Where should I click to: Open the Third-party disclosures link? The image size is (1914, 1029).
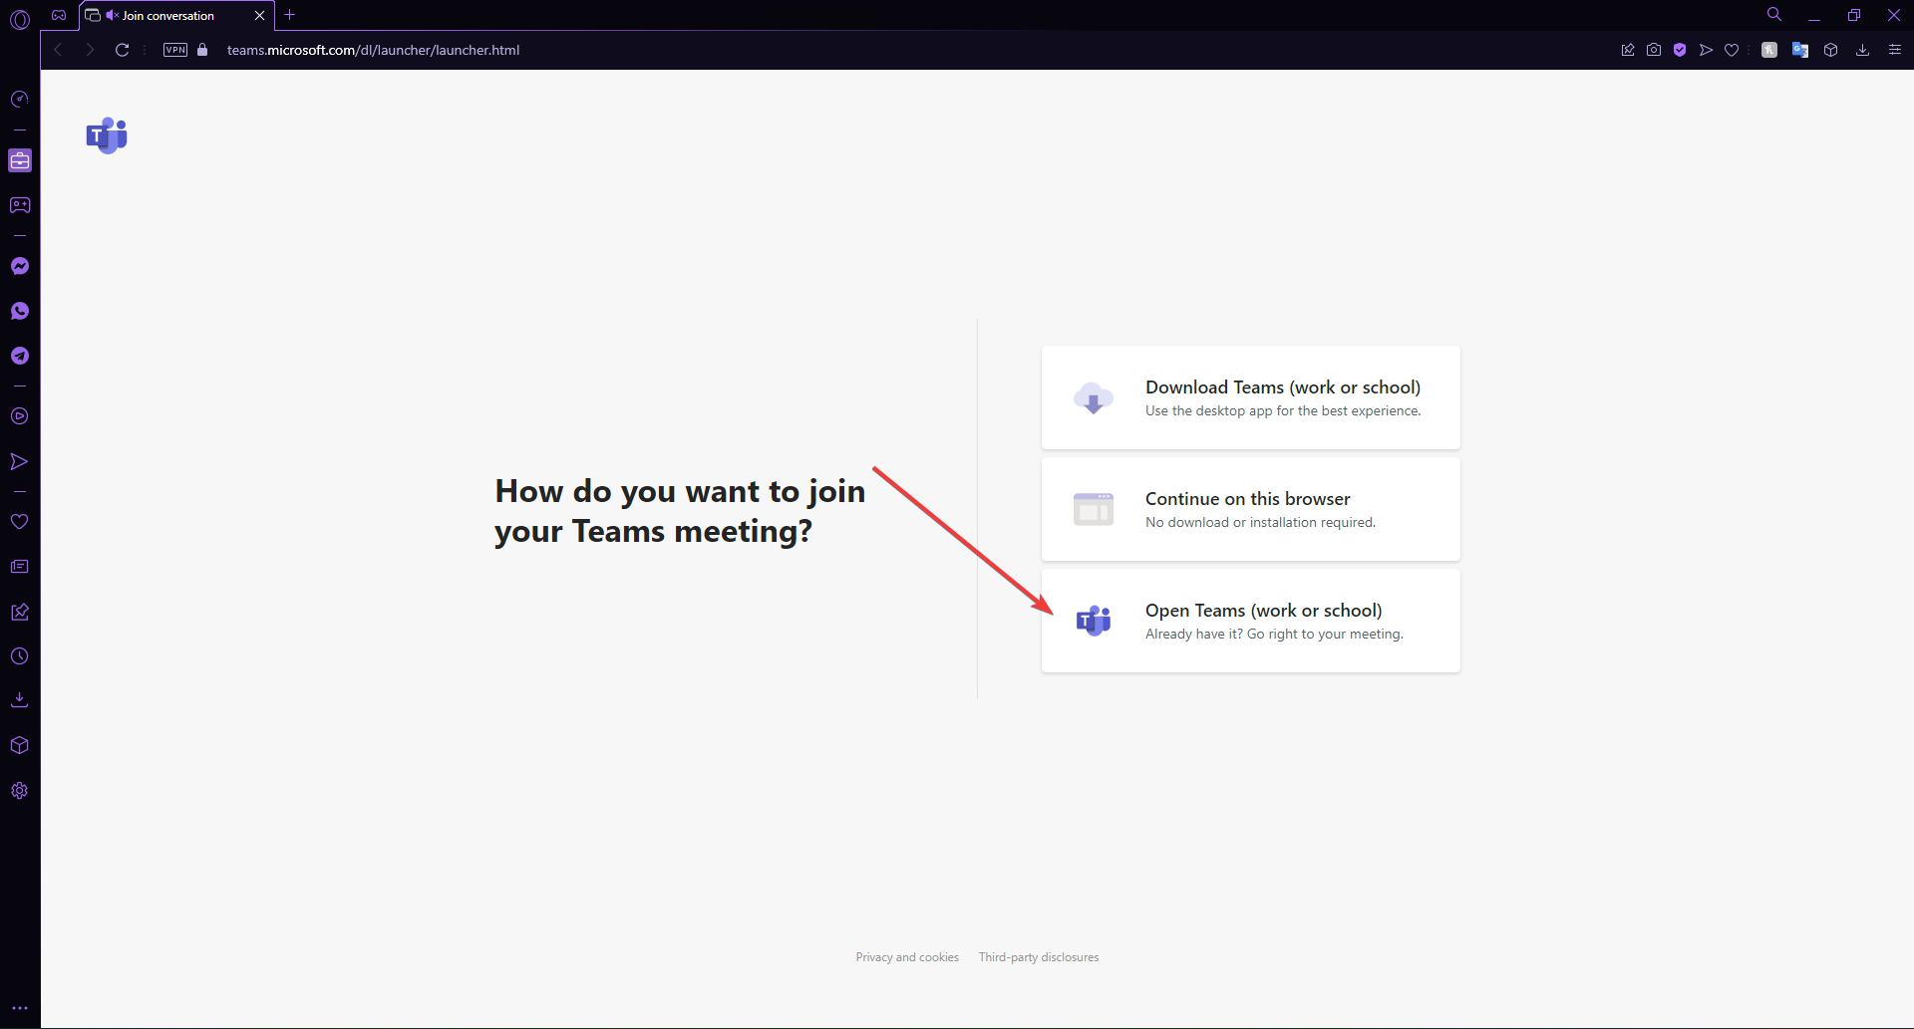pyautogui.click(x=1039, y=957)
